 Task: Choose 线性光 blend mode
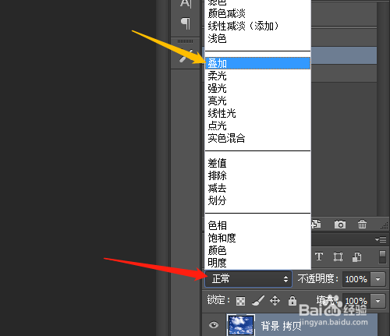258,113
